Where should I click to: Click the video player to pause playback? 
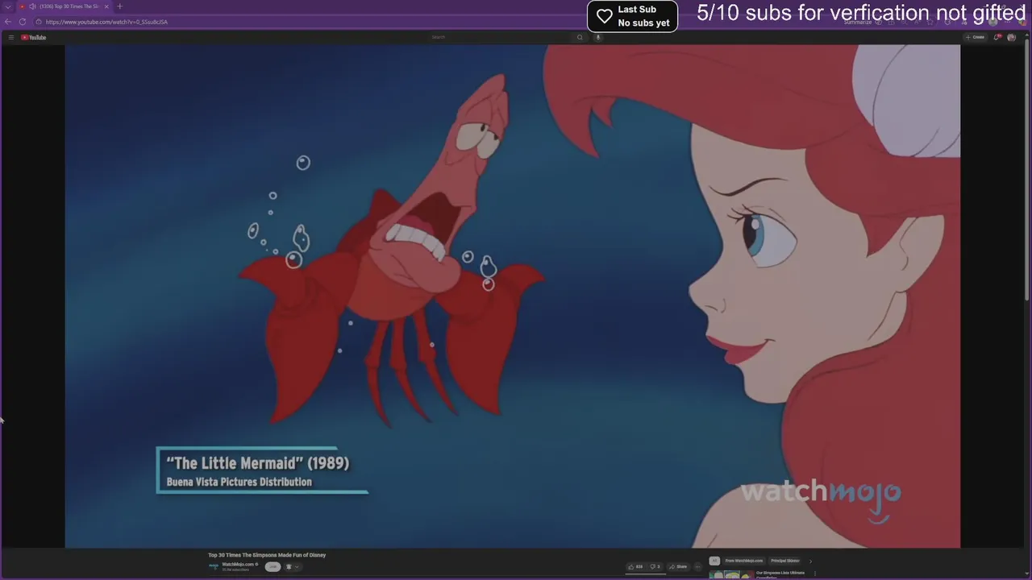point(513,296)
